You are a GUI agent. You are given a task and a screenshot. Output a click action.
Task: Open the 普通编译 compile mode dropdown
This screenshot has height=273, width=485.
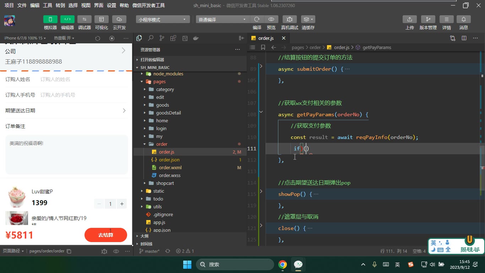coord(223,20)
